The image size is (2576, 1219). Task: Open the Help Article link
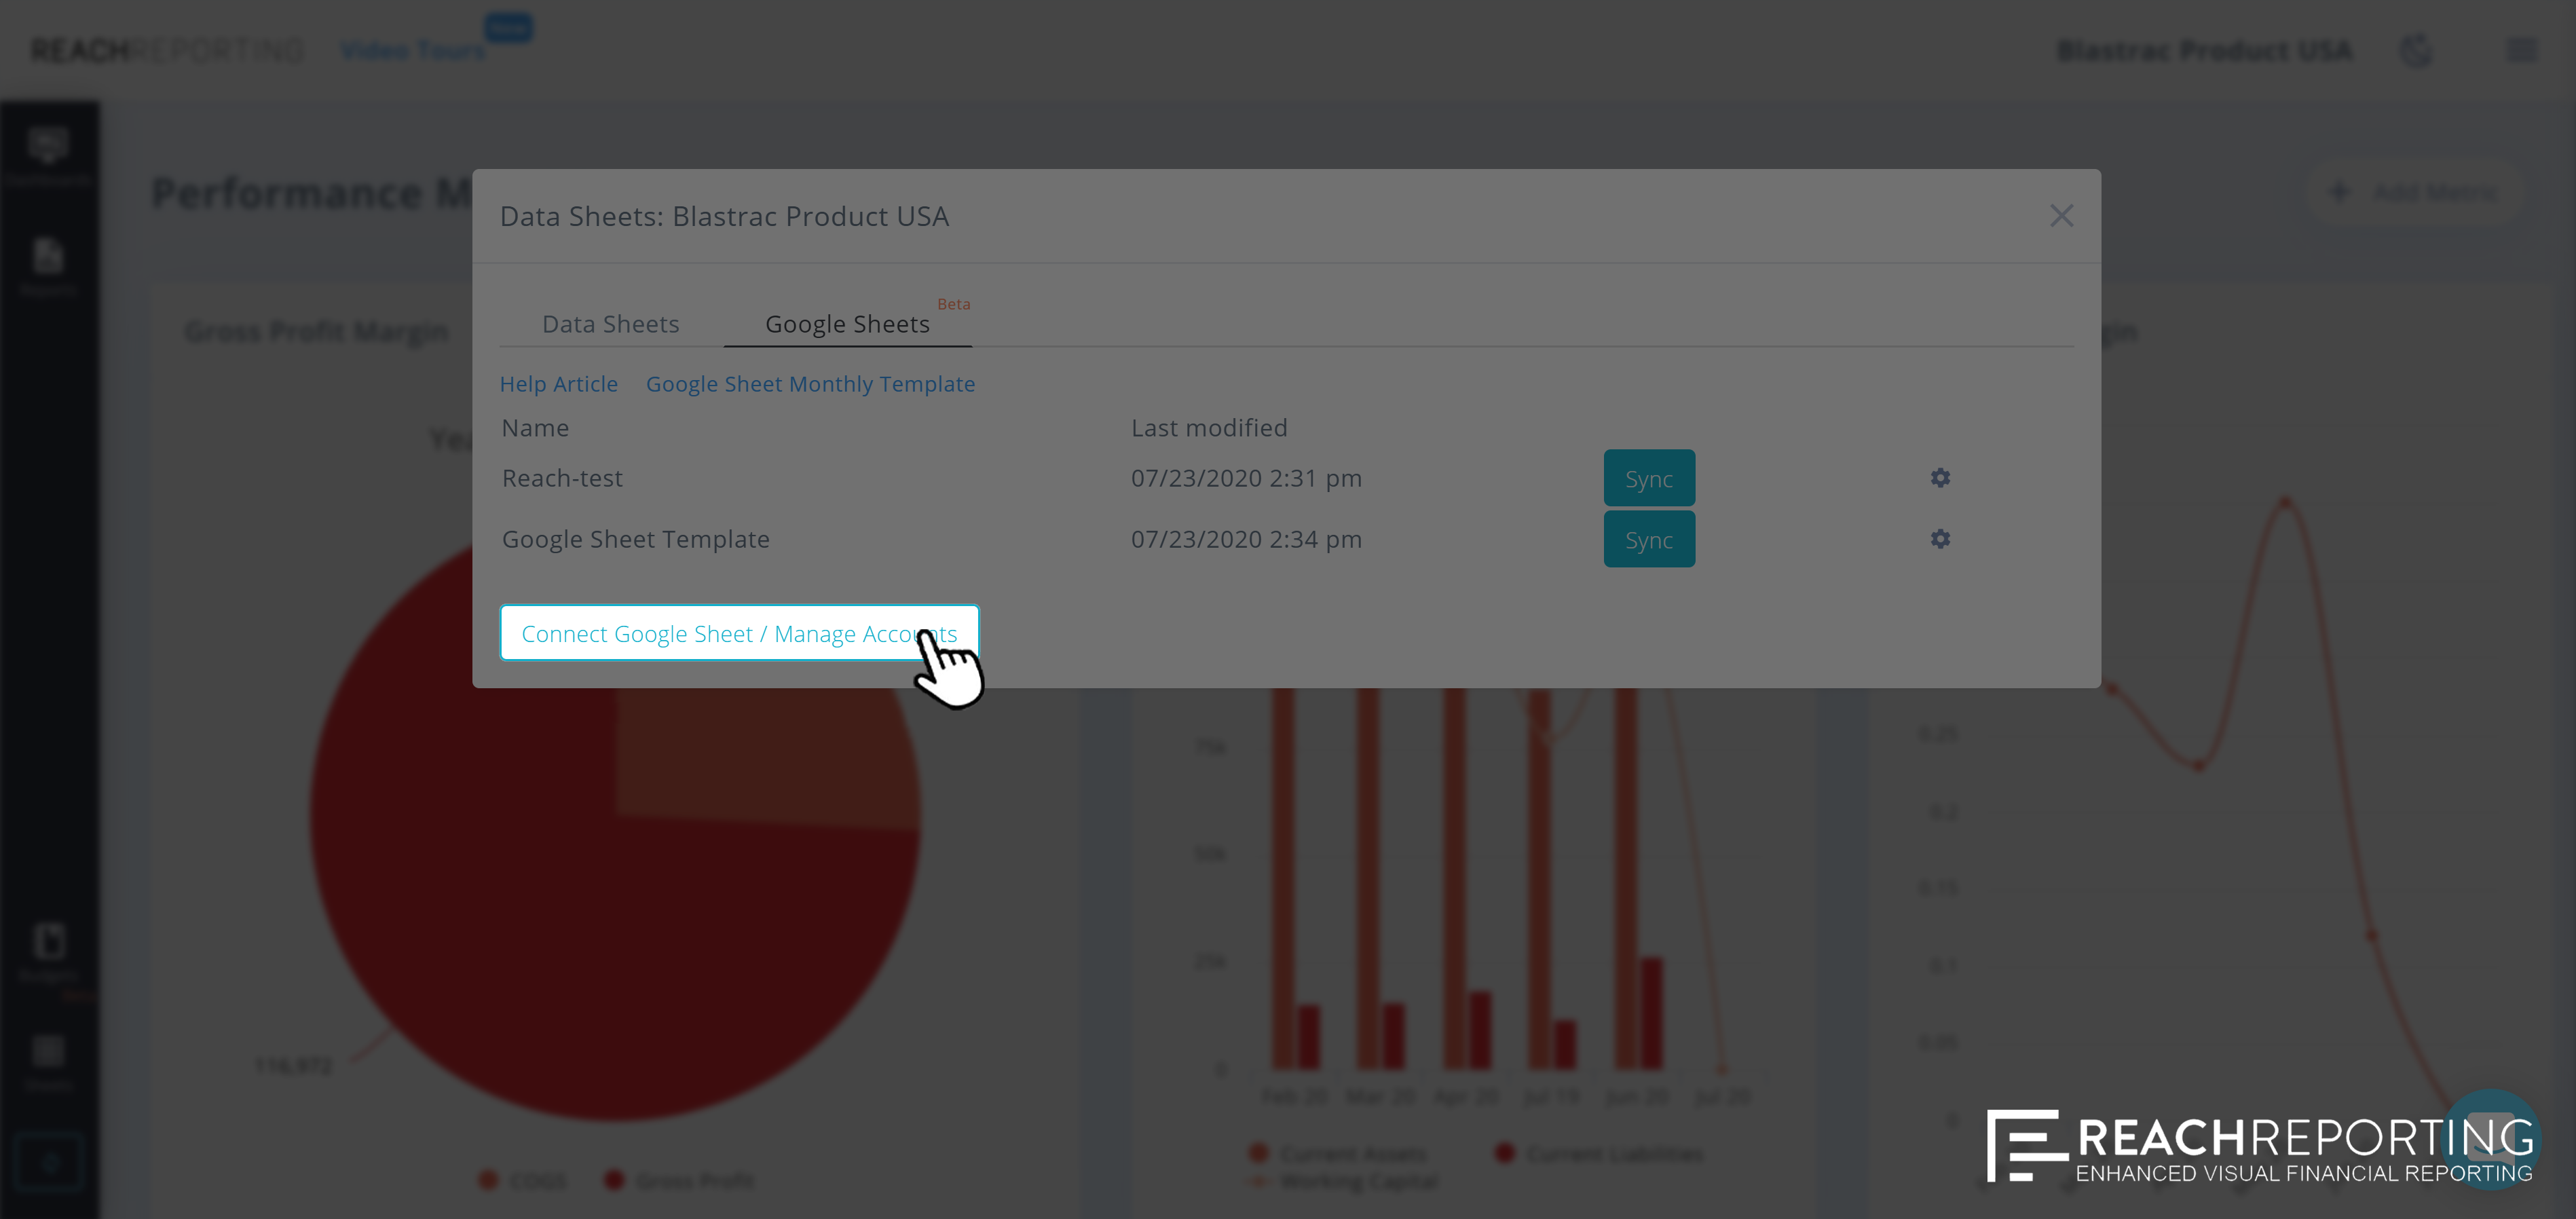(558, 384)
